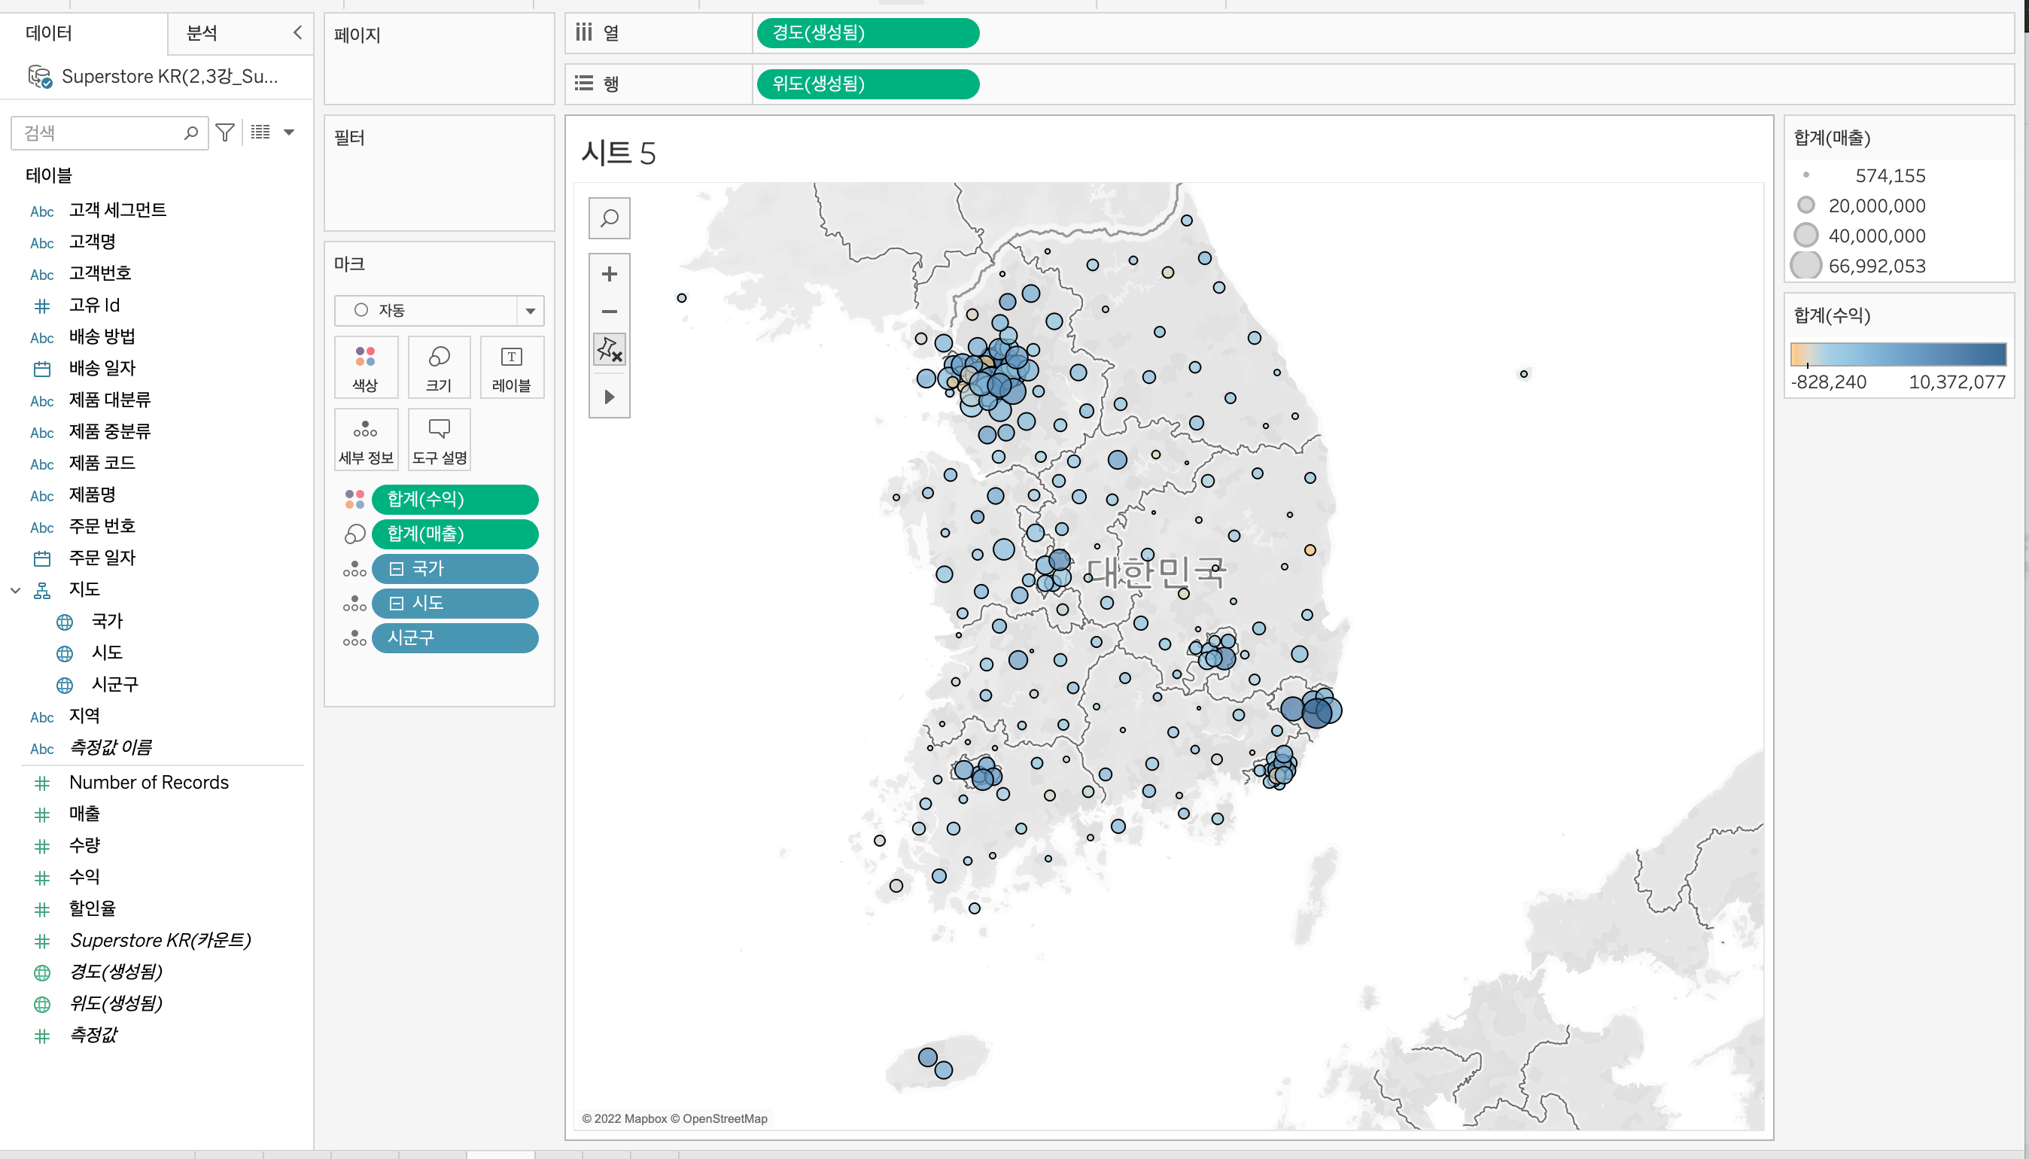Open the 자동 mark type dropdown
Screen dimensions: 2029x1159
coord(530,310)
